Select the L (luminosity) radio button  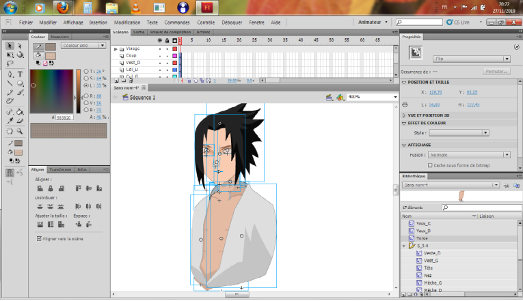(86, 85)
